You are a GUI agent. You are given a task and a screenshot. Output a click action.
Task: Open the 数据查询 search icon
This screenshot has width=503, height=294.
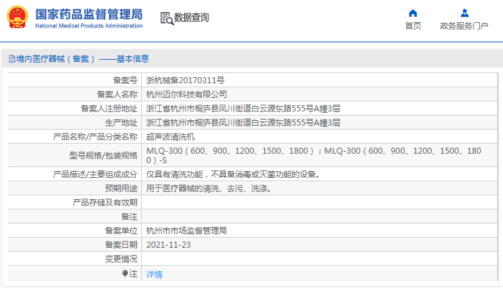[x=167, y=18]
